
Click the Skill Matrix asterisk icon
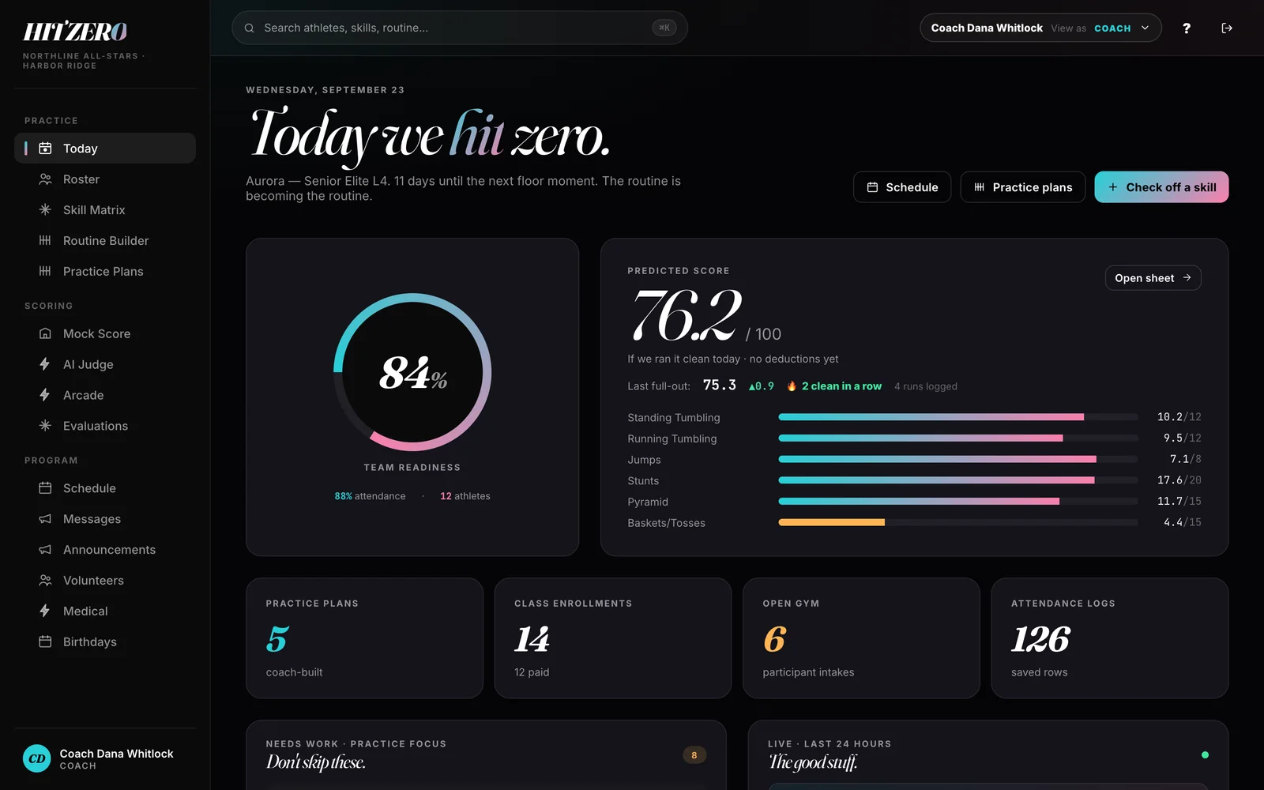click(45, 210)
